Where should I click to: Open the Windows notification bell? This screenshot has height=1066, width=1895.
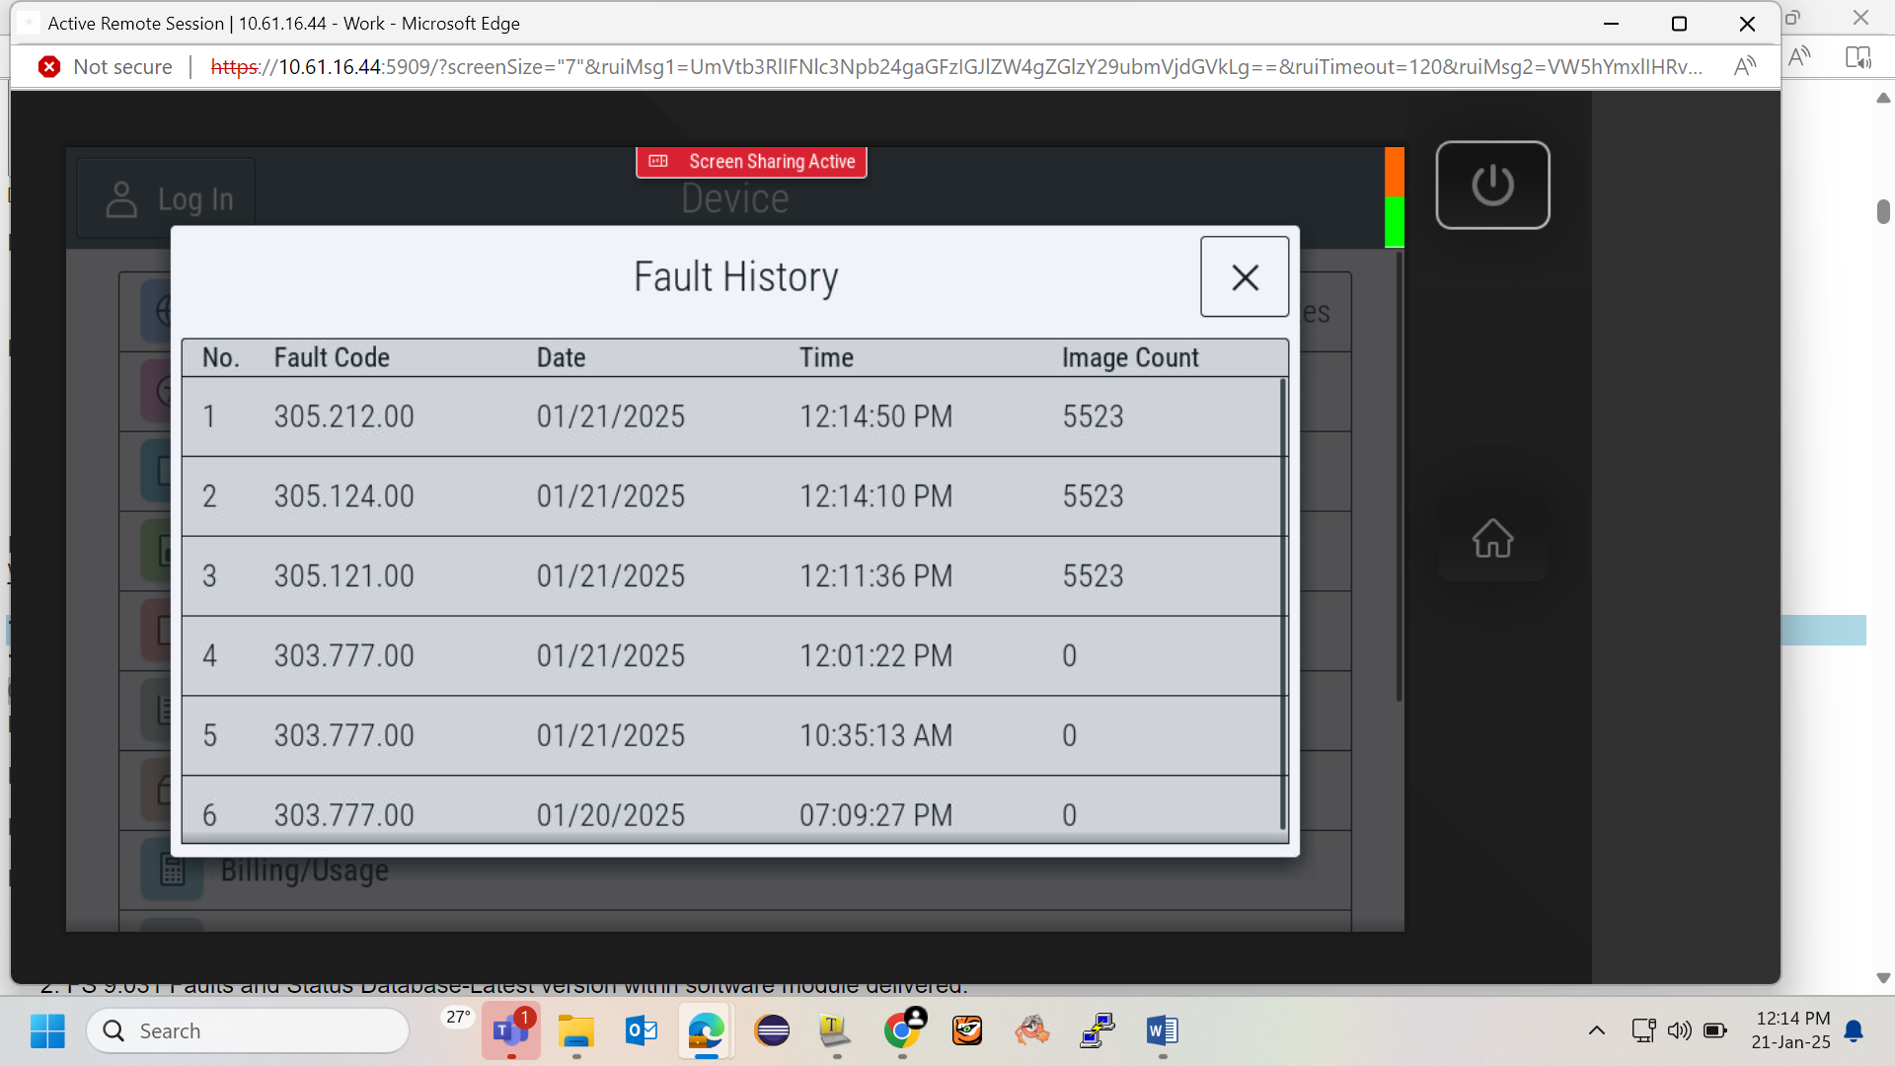(1854, 1031)
